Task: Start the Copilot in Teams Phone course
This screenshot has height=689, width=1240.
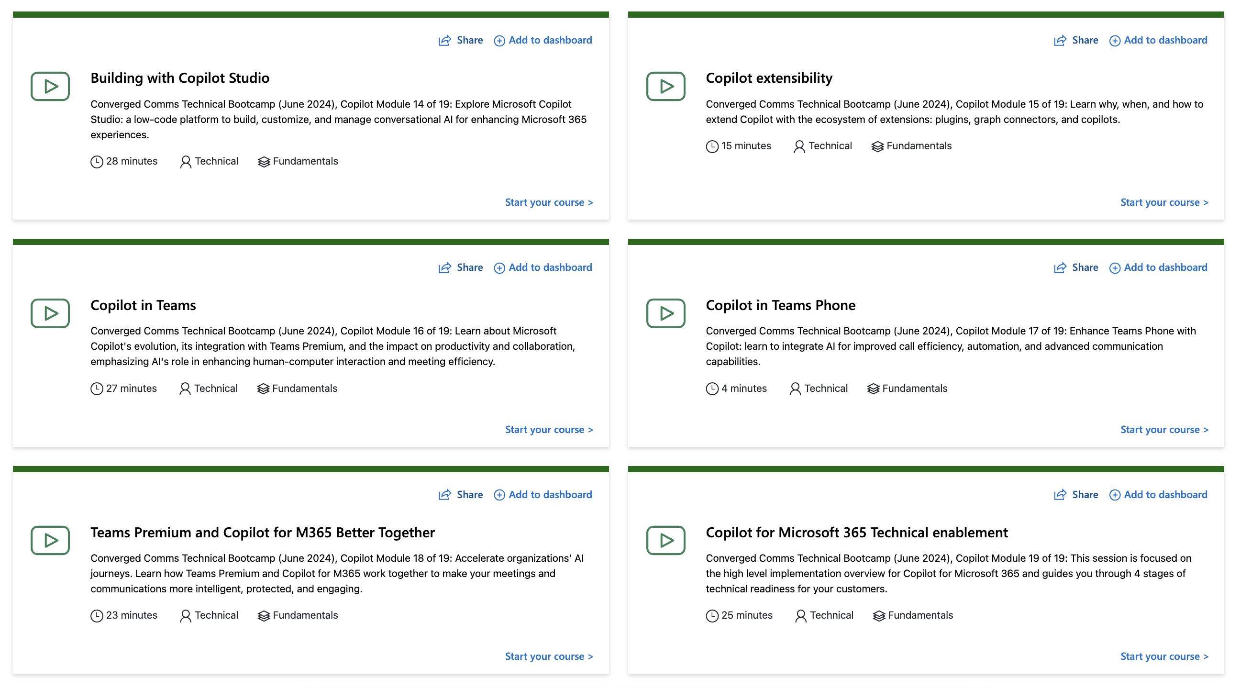Action: [x=1164, y=430]
